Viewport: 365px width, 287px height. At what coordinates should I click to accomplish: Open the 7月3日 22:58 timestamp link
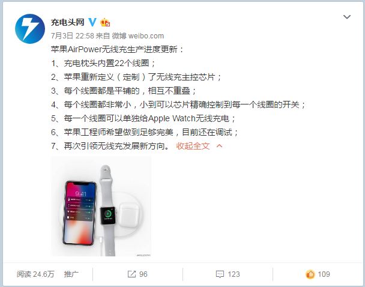click(x=73, y=36)
